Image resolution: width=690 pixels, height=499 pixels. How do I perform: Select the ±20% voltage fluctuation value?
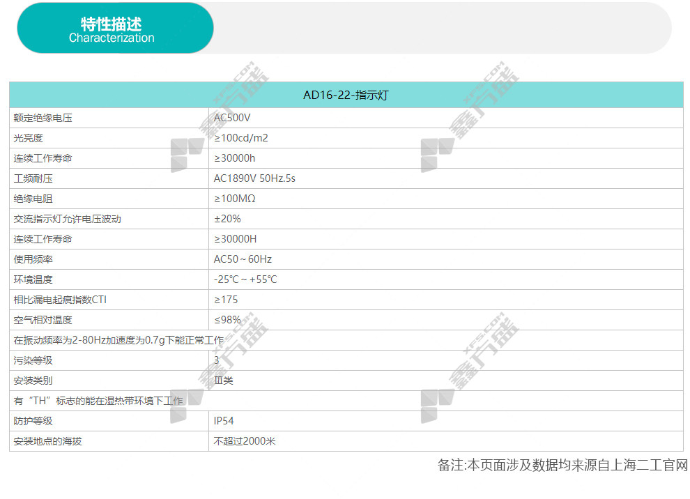tap(227, 219)
